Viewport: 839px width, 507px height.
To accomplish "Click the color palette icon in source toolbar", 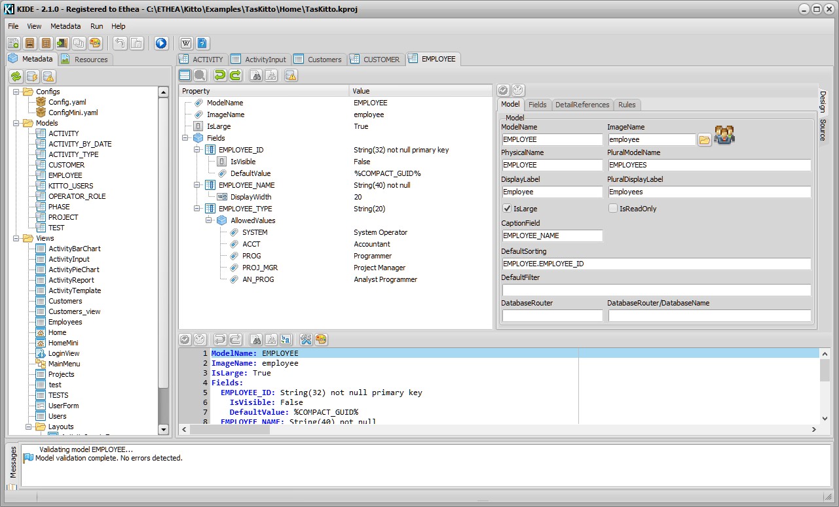I will (321, 340).
